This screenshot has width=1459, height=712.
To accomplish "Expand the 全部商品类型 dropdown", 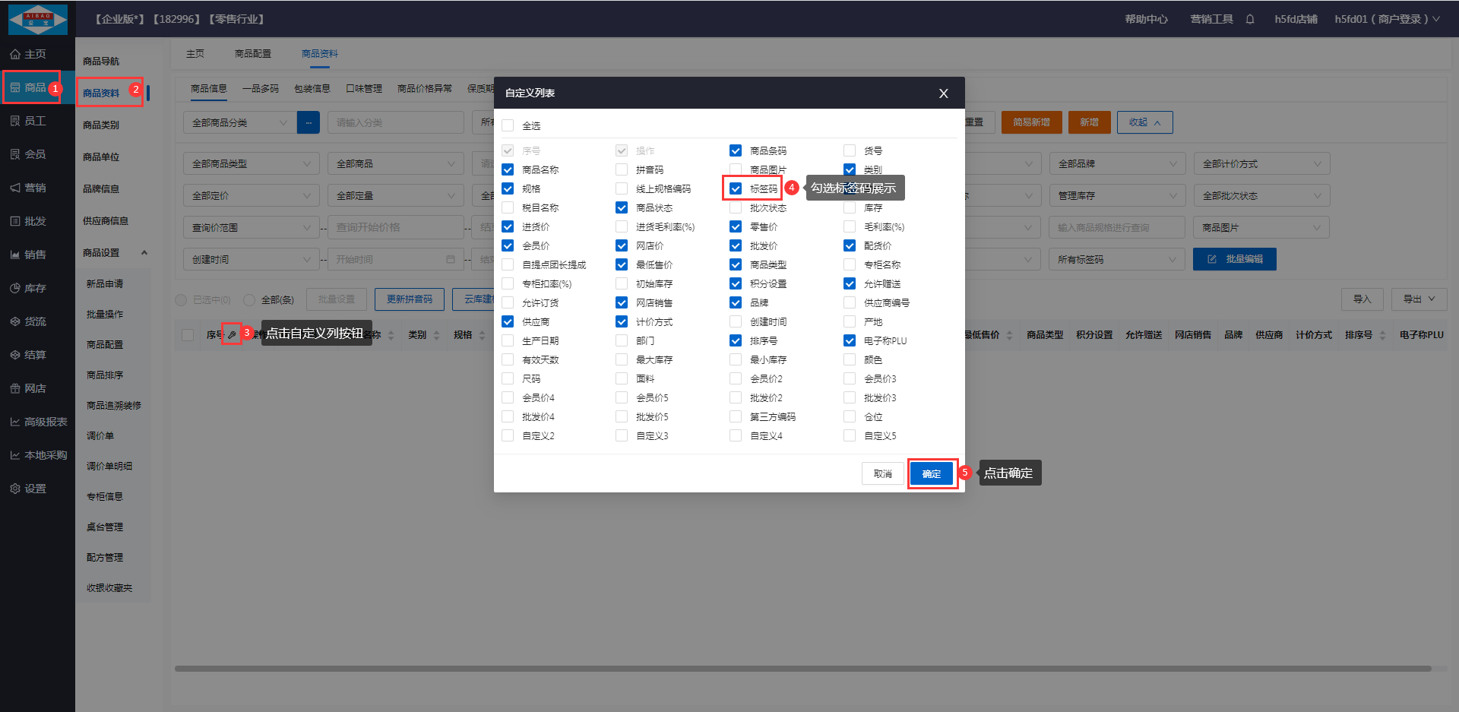I will [x=251, y=164].
